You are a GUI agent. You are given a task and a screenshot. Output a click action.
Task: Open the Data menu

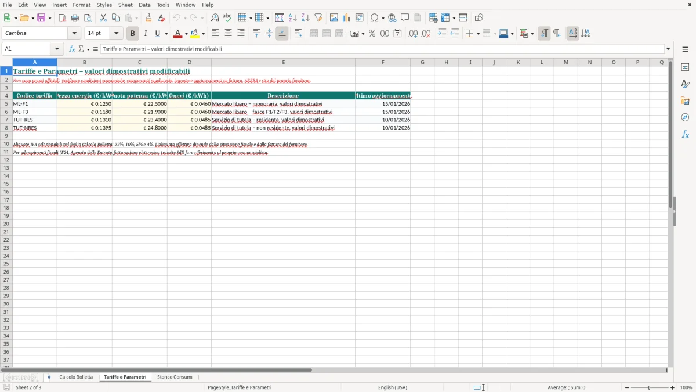tap(144, 5)
